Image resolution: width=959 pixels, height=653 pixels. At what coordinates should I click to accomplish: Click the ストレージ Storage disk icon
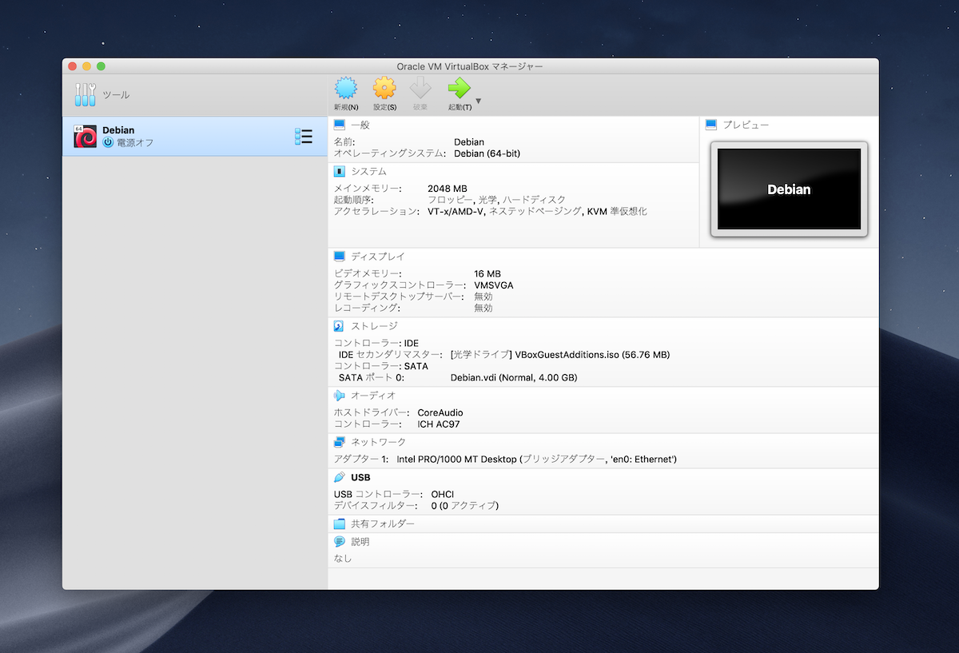[340, 326]
